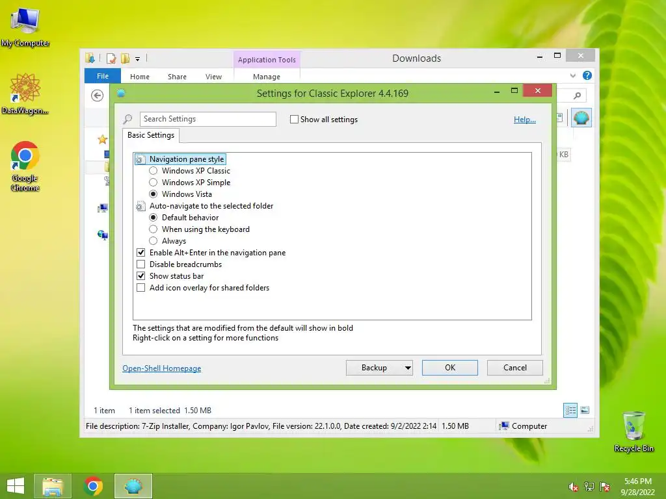Click the Application Tools contextual tab header

tap(267, 60)
